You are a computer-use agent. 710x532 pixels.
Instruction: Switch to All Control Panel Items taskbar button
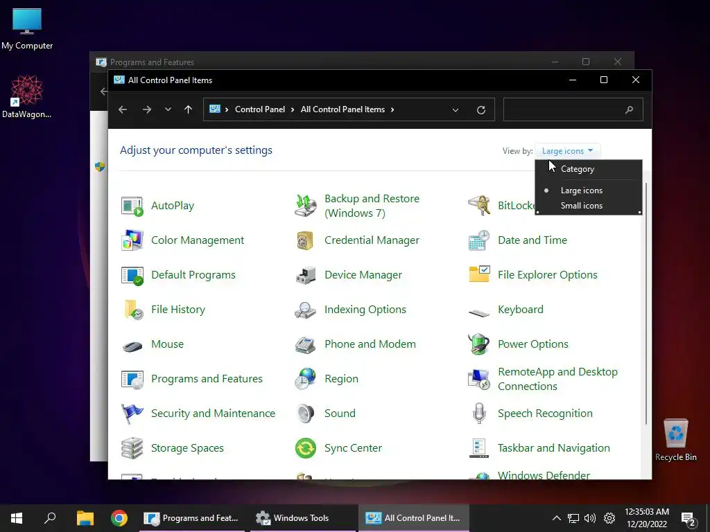pyautogui.click(x=414, y=518)
